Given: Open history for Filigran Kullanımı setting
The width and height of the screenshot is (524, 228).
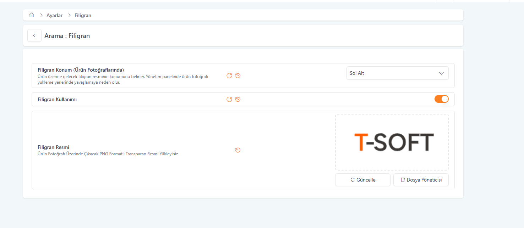Looking at the screenshot, I should coord(238,99).
